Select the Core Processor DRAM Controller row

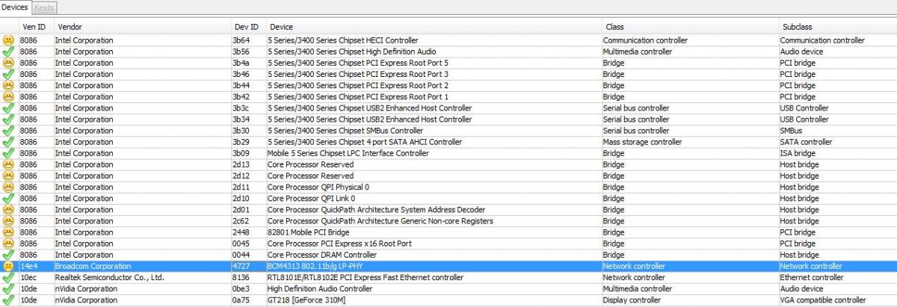[x=449, y=255]
